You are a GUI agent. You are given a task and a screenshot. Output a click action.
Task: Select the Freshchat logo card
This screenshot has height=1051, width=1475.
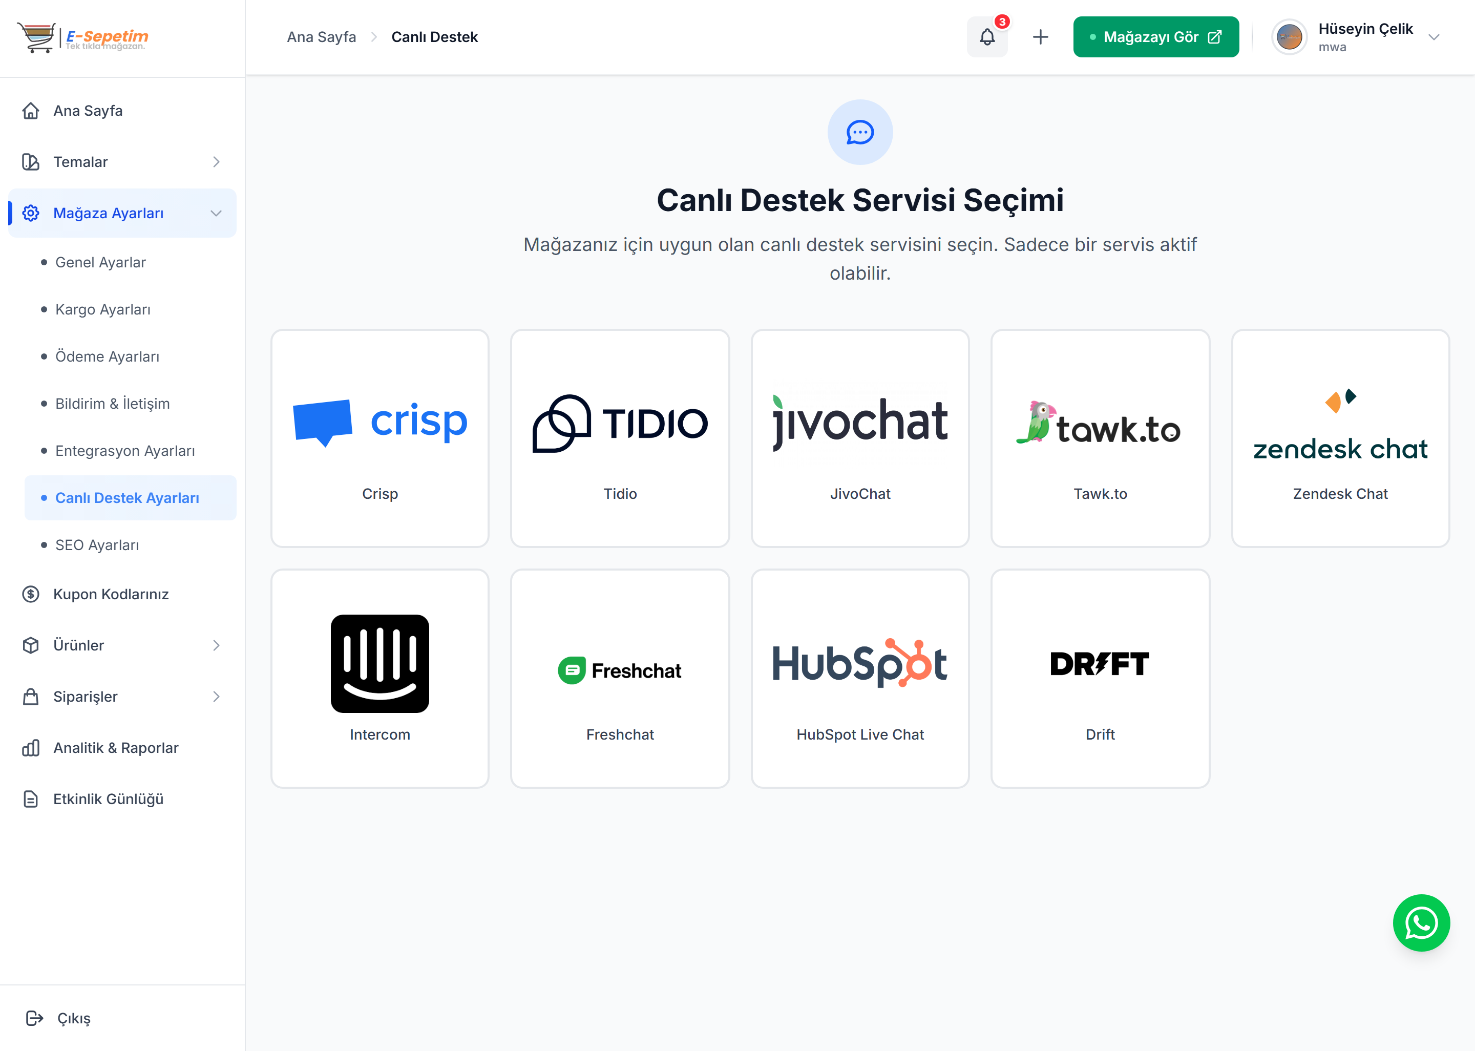[x=620, y=678]
